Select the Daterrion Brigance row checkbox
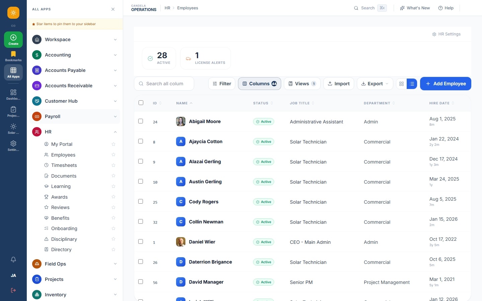Screen dimensions: 482x301 [141, 262]
